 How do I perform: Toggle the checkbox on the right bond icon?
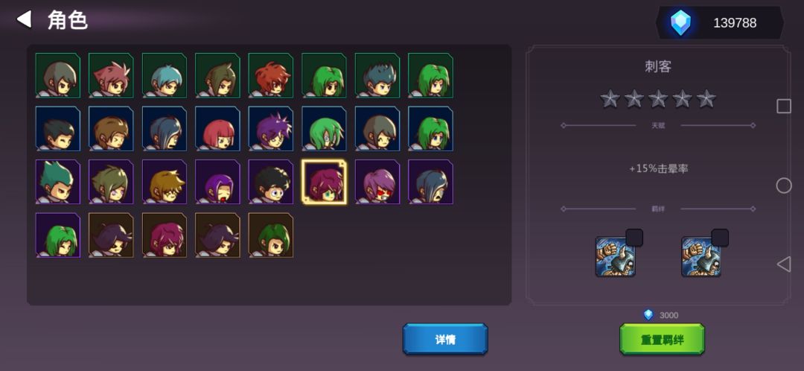tap(720, 238)
